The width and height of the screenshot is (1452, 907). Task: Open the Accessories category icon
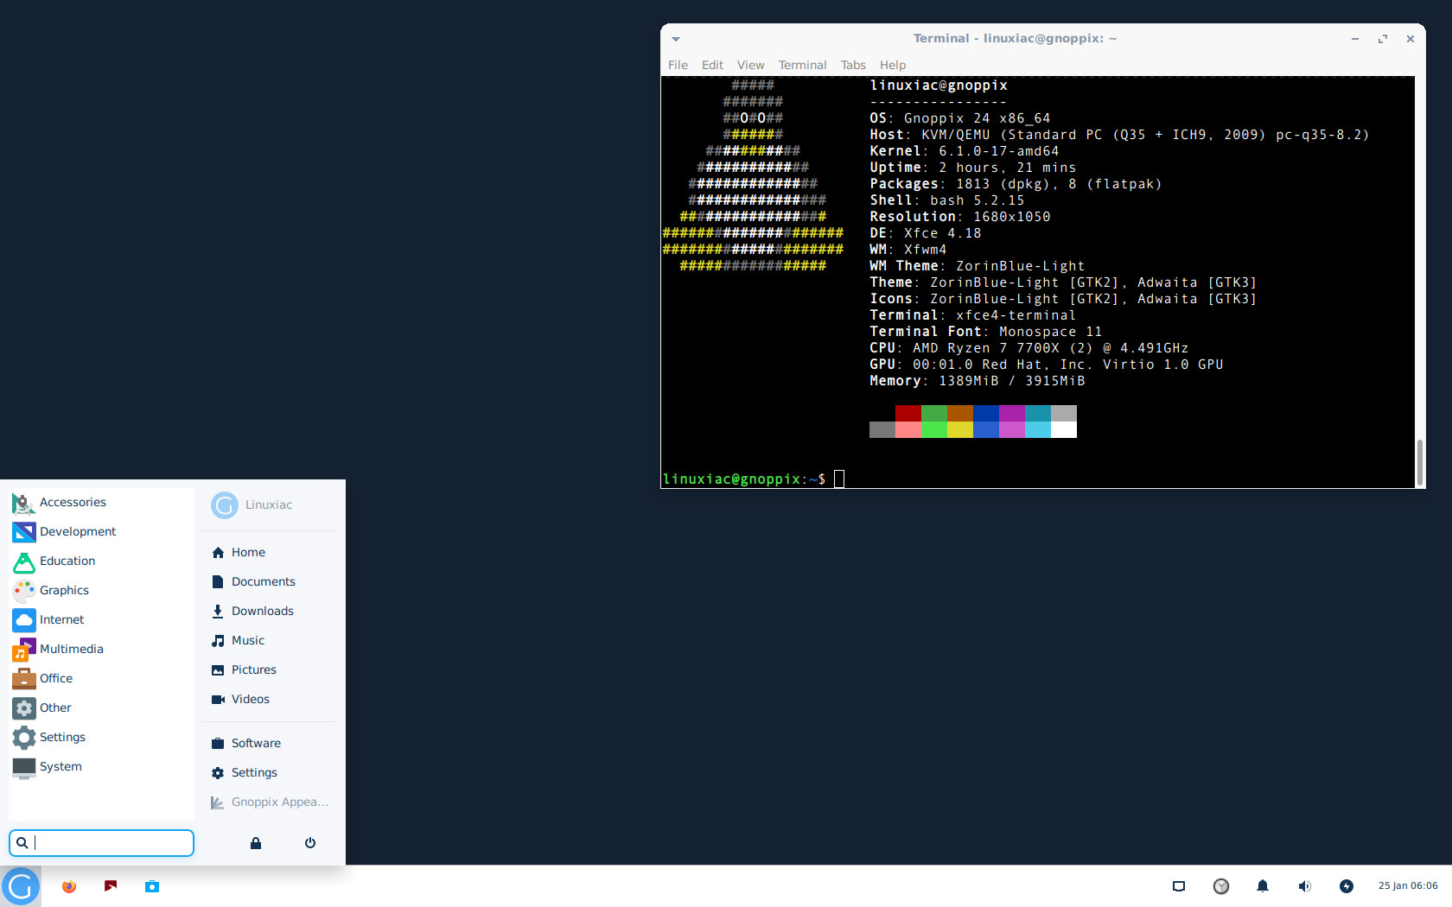click(23, 503)
